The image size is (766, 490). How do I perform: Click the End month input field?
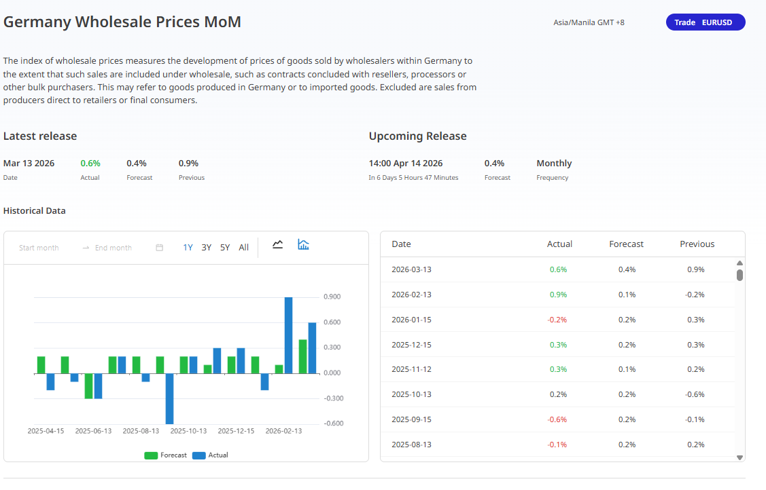tap(113, 248)
